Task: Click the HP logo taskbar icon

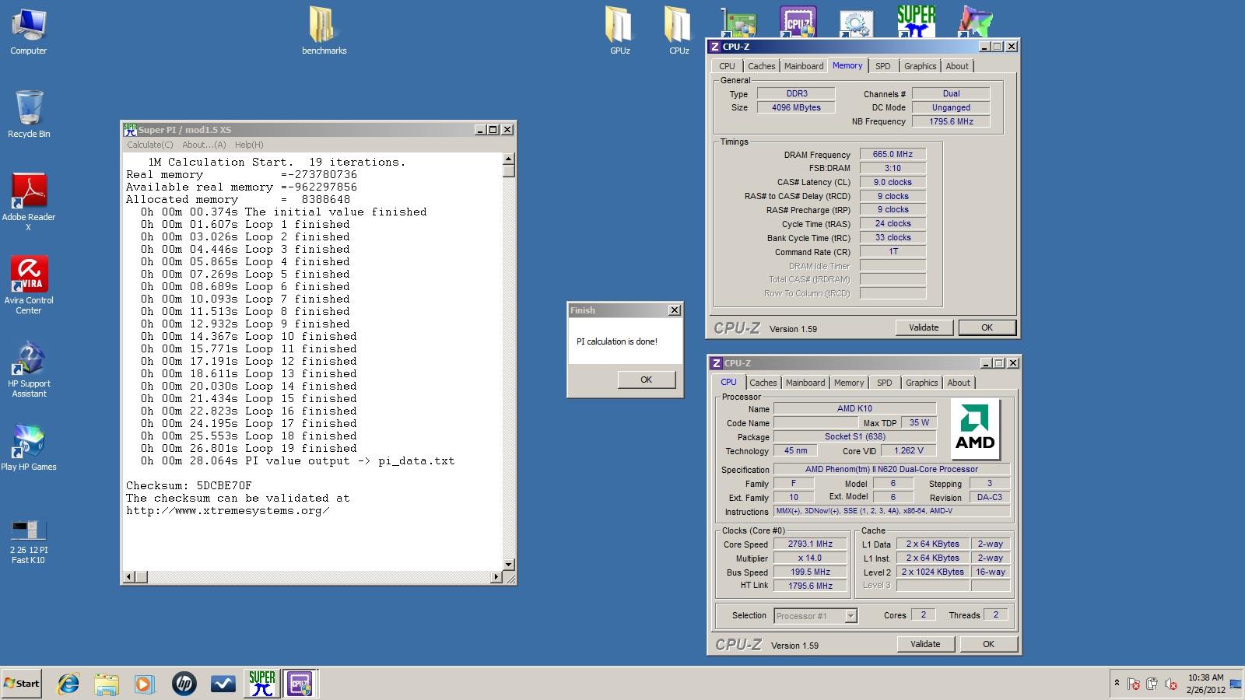Action: coord(184,684)
